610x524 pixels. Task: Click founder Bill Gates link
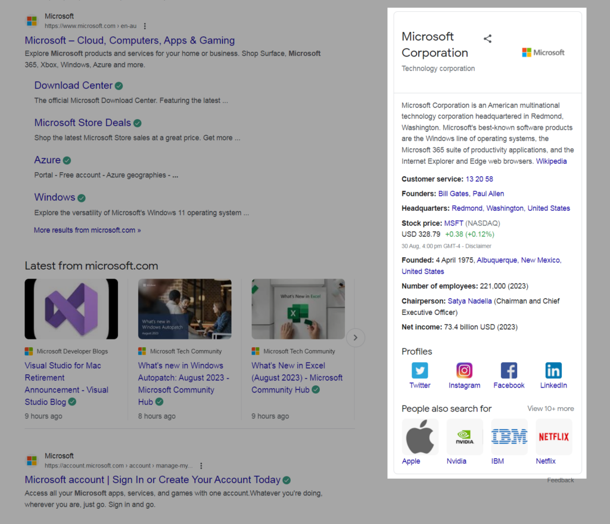(453, 194)
